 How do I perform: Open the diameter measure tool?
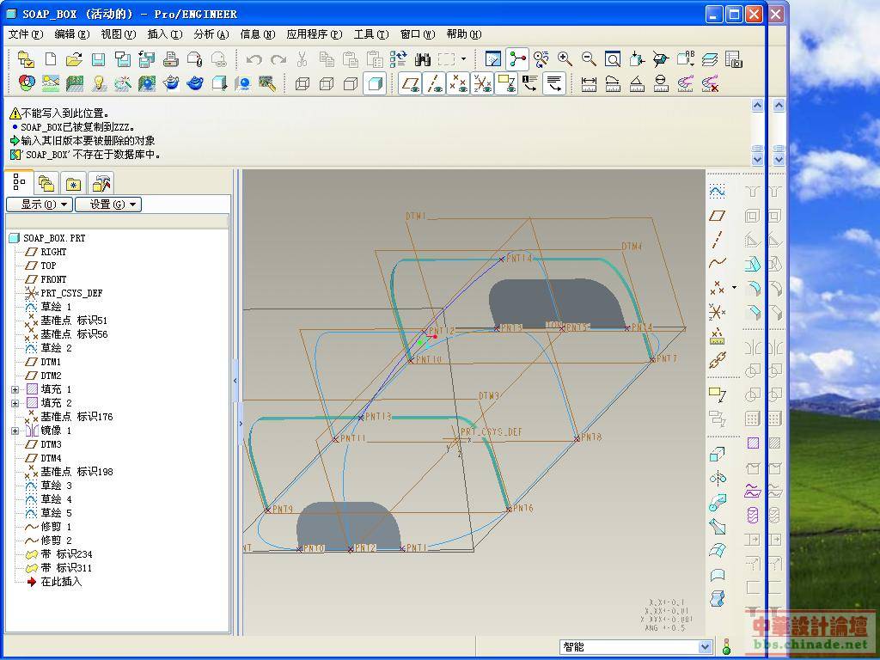(x=661, y=83)
